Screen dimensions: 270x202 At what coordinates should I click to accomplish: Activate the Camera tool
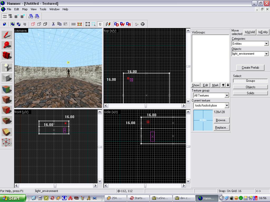[x=7, y=55]
